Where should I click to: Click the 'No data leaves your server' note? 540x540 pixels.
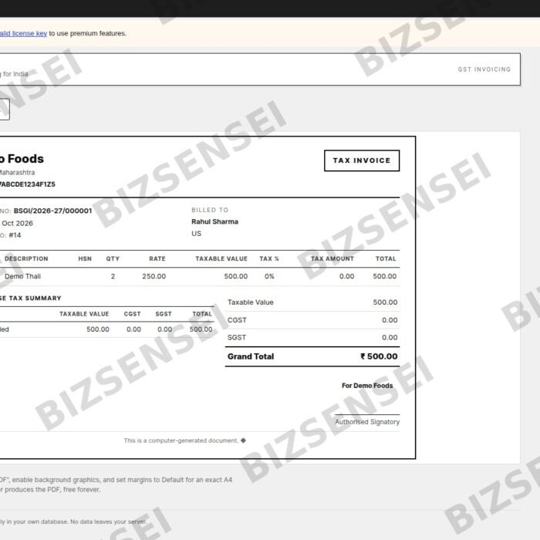pos(108,521)
